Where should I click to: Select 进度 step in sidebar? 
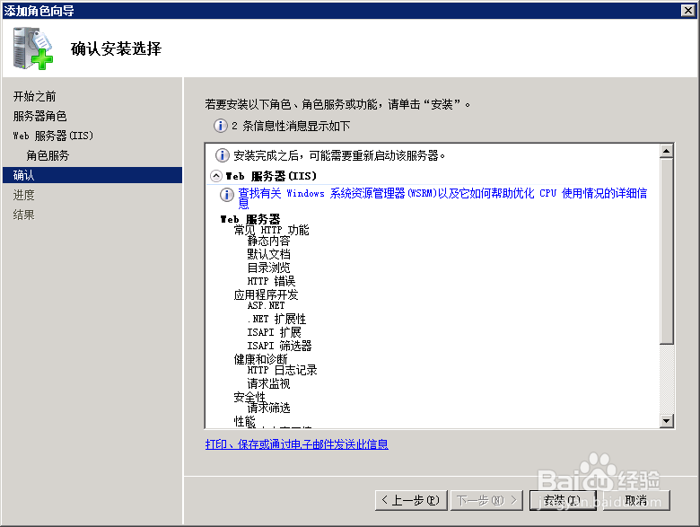(23, 195)
